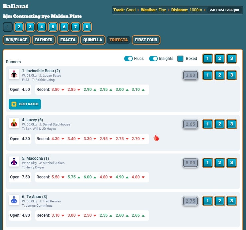Click Te Anau's jockey silks icon
The height and width of the screenshot is (230, 246).
click(x=14, y=200)
